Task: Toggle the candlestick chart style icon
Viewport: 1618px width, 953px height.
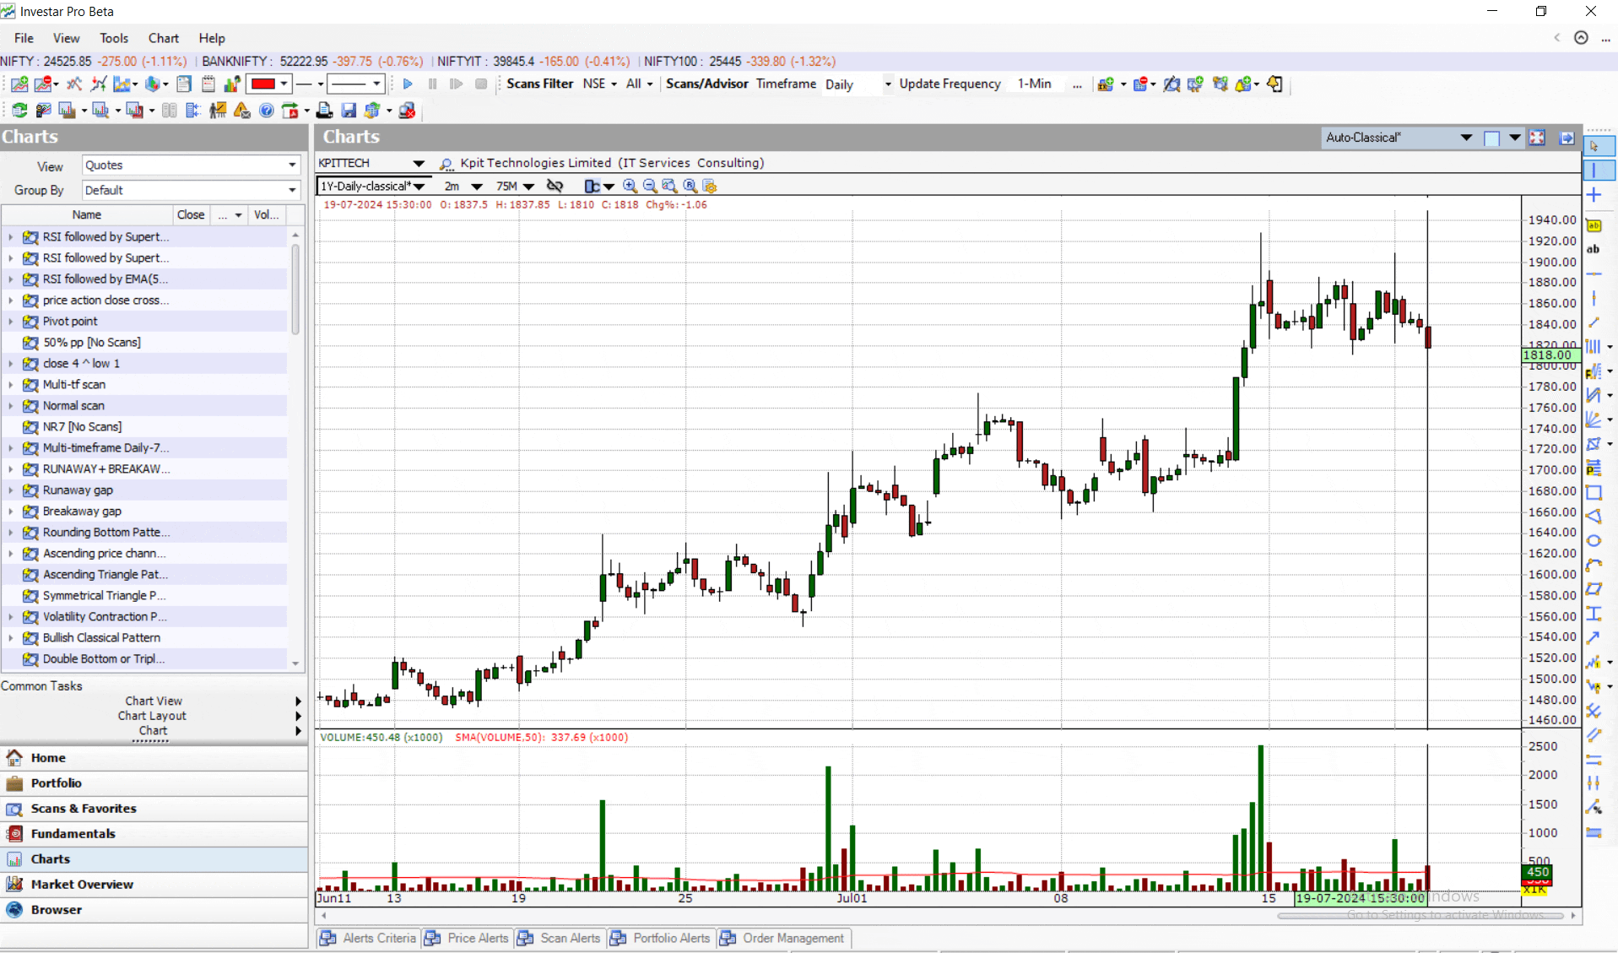Action: (592, 186)
